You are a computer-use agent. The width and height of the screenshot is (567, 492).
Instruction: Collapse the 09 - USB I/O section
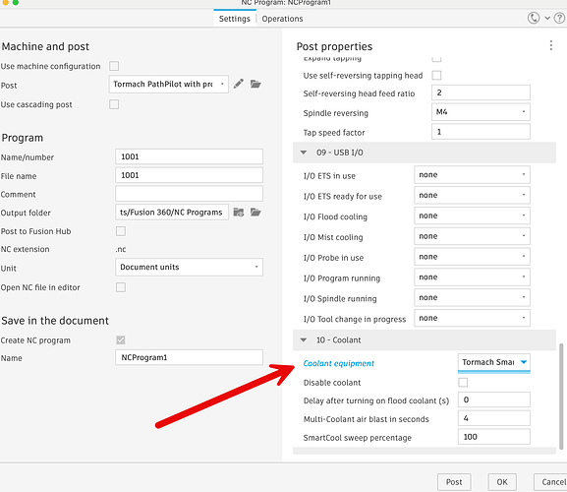tap(304, 153)
